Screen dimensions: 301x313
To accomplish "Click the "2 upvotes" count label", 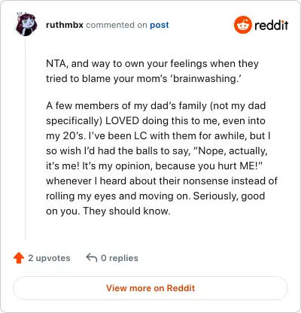I will click(49, 258).
